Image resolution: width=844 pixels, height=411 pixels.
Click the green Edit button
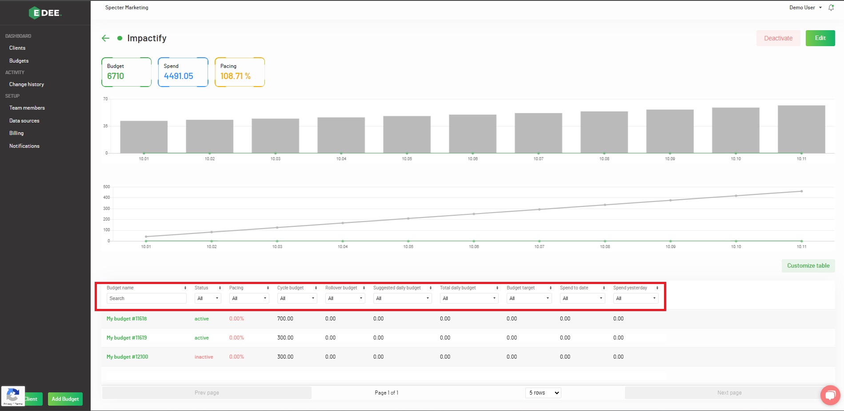pyautogui.click(x=820, y=38)
